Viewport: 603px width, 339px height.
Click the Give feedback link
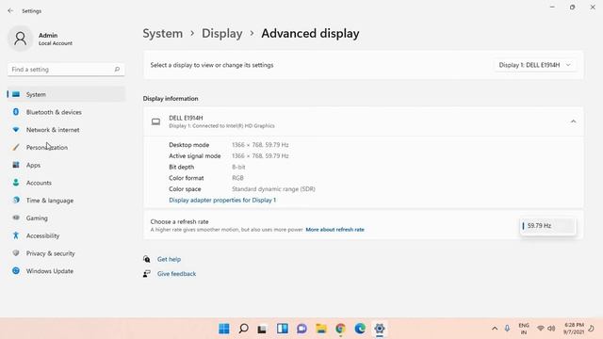tap(176, 274)
